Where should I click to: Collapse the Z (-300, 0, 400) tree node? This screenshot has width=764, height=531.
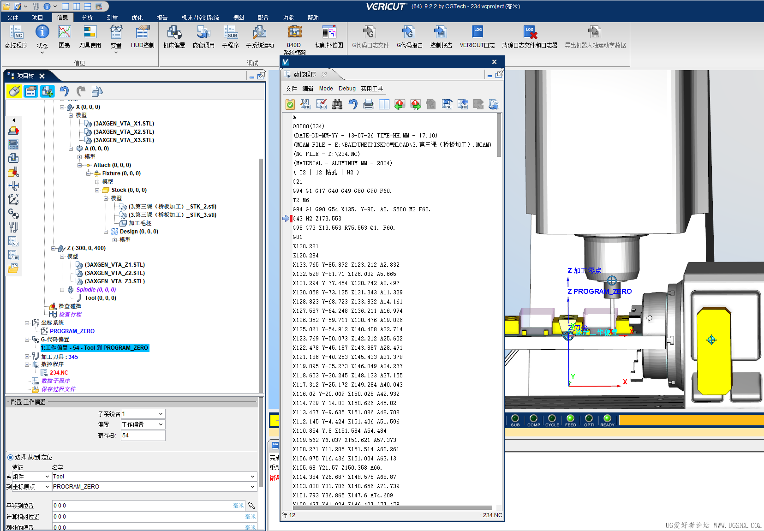54,248
